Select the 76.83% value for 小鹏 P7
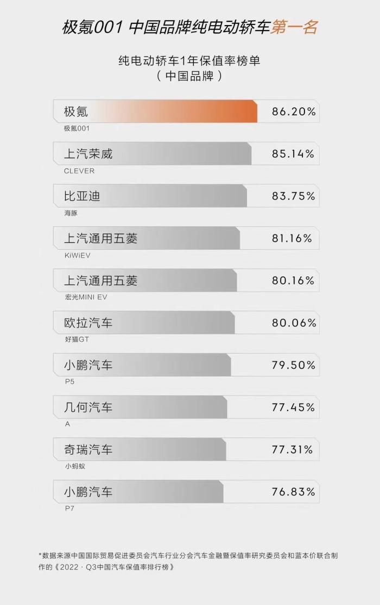 (293, 492)
